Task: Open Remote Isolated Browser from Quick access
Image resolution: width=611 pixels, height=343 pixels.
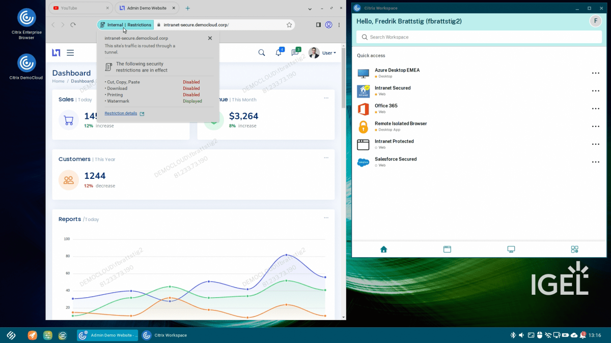Action: click(x=401, y=123)
